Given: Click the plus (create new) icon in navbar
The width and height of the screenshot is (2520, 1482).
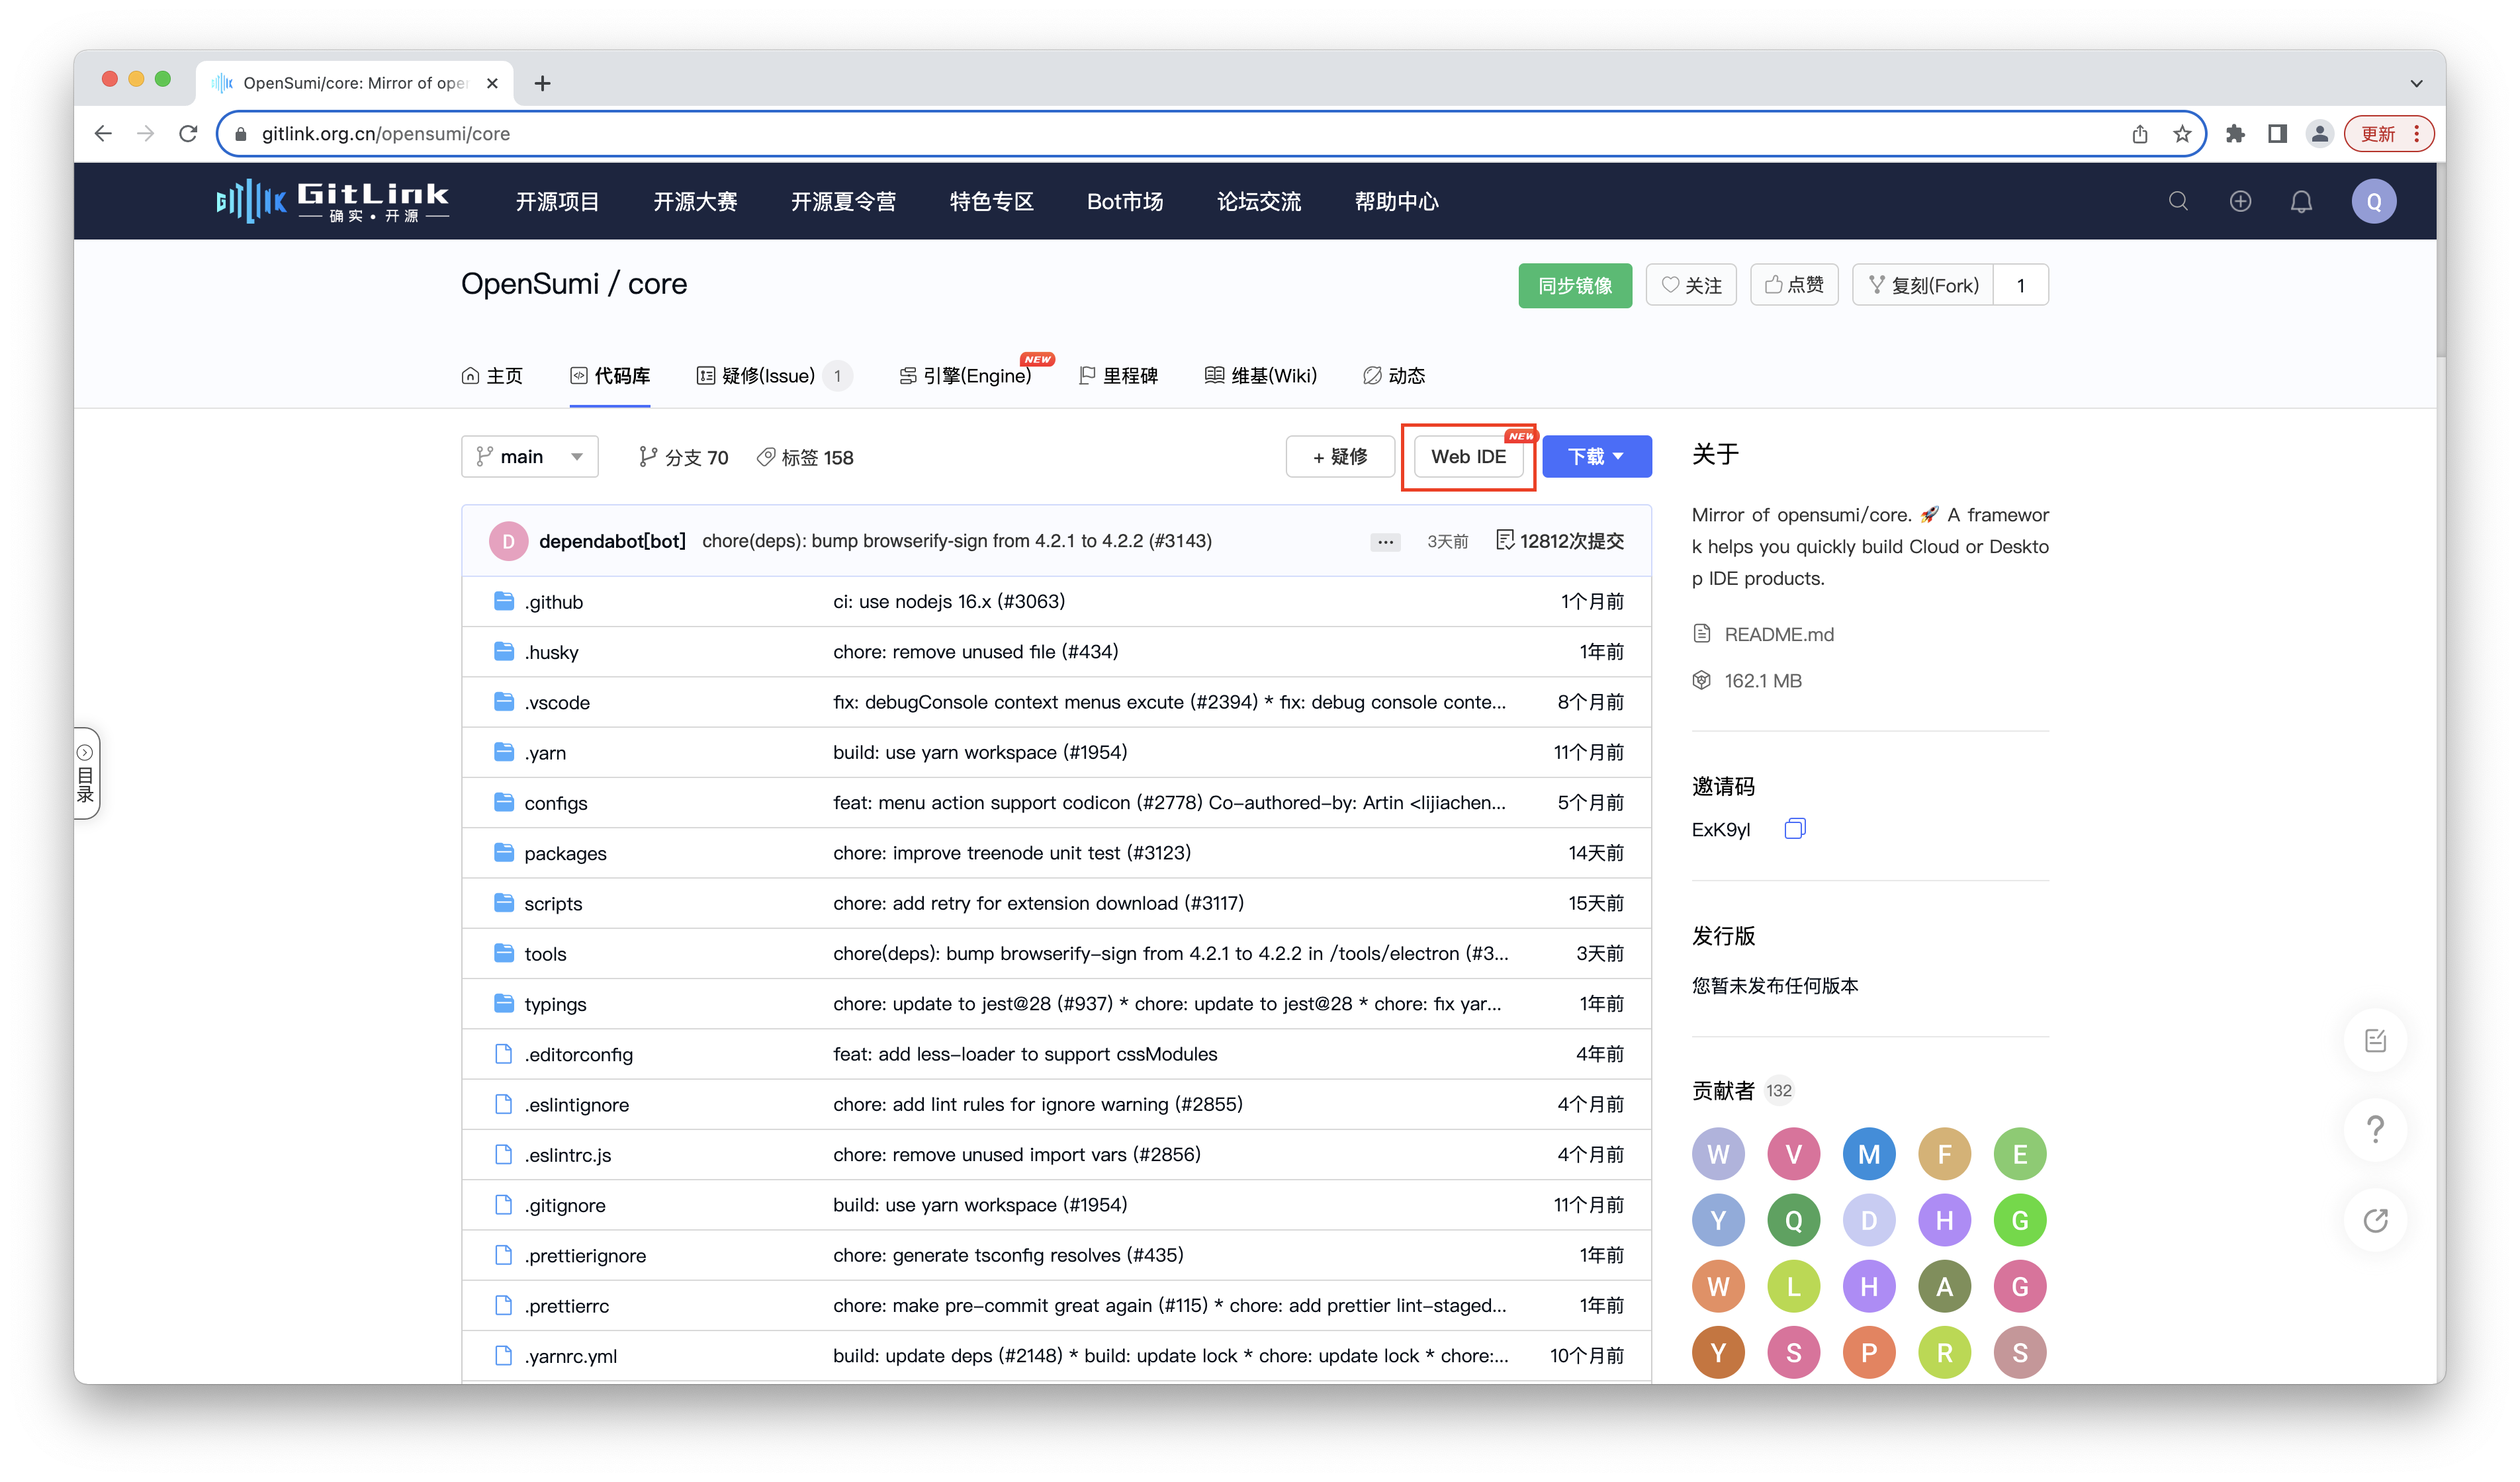Looking at the screenshot, I should tap(2241, 201).
